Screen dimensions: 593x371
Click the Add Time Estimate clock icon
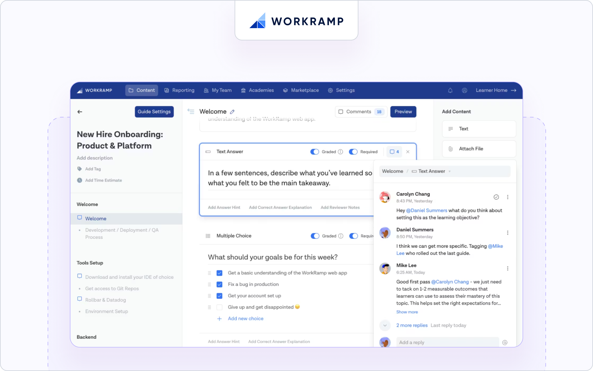click(x=79, y=180)
